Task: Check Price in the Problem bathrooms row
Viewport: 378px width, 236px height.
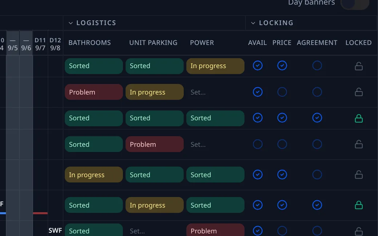Action: 282,92
